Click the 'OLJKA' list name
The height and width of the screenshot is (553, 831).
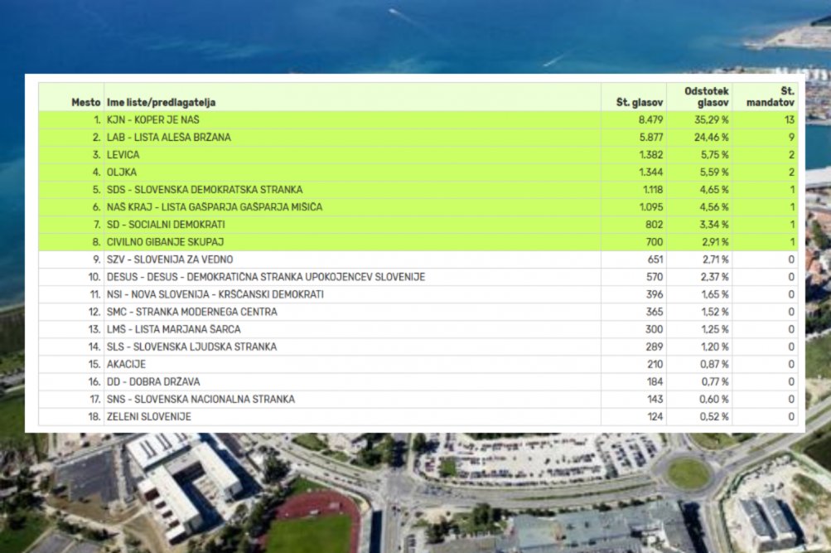(121, 172)
